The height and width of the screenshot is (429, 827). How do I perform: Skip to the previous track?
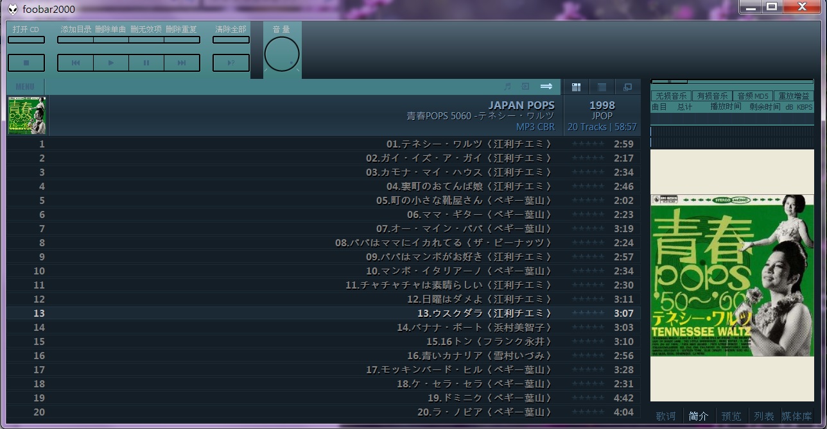[x=76, y=63]
